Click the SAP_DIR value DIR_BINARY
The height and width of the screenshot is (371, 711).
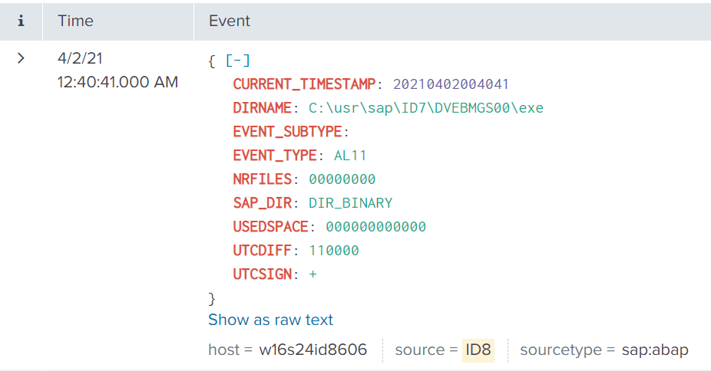click(x=350, y=203)
